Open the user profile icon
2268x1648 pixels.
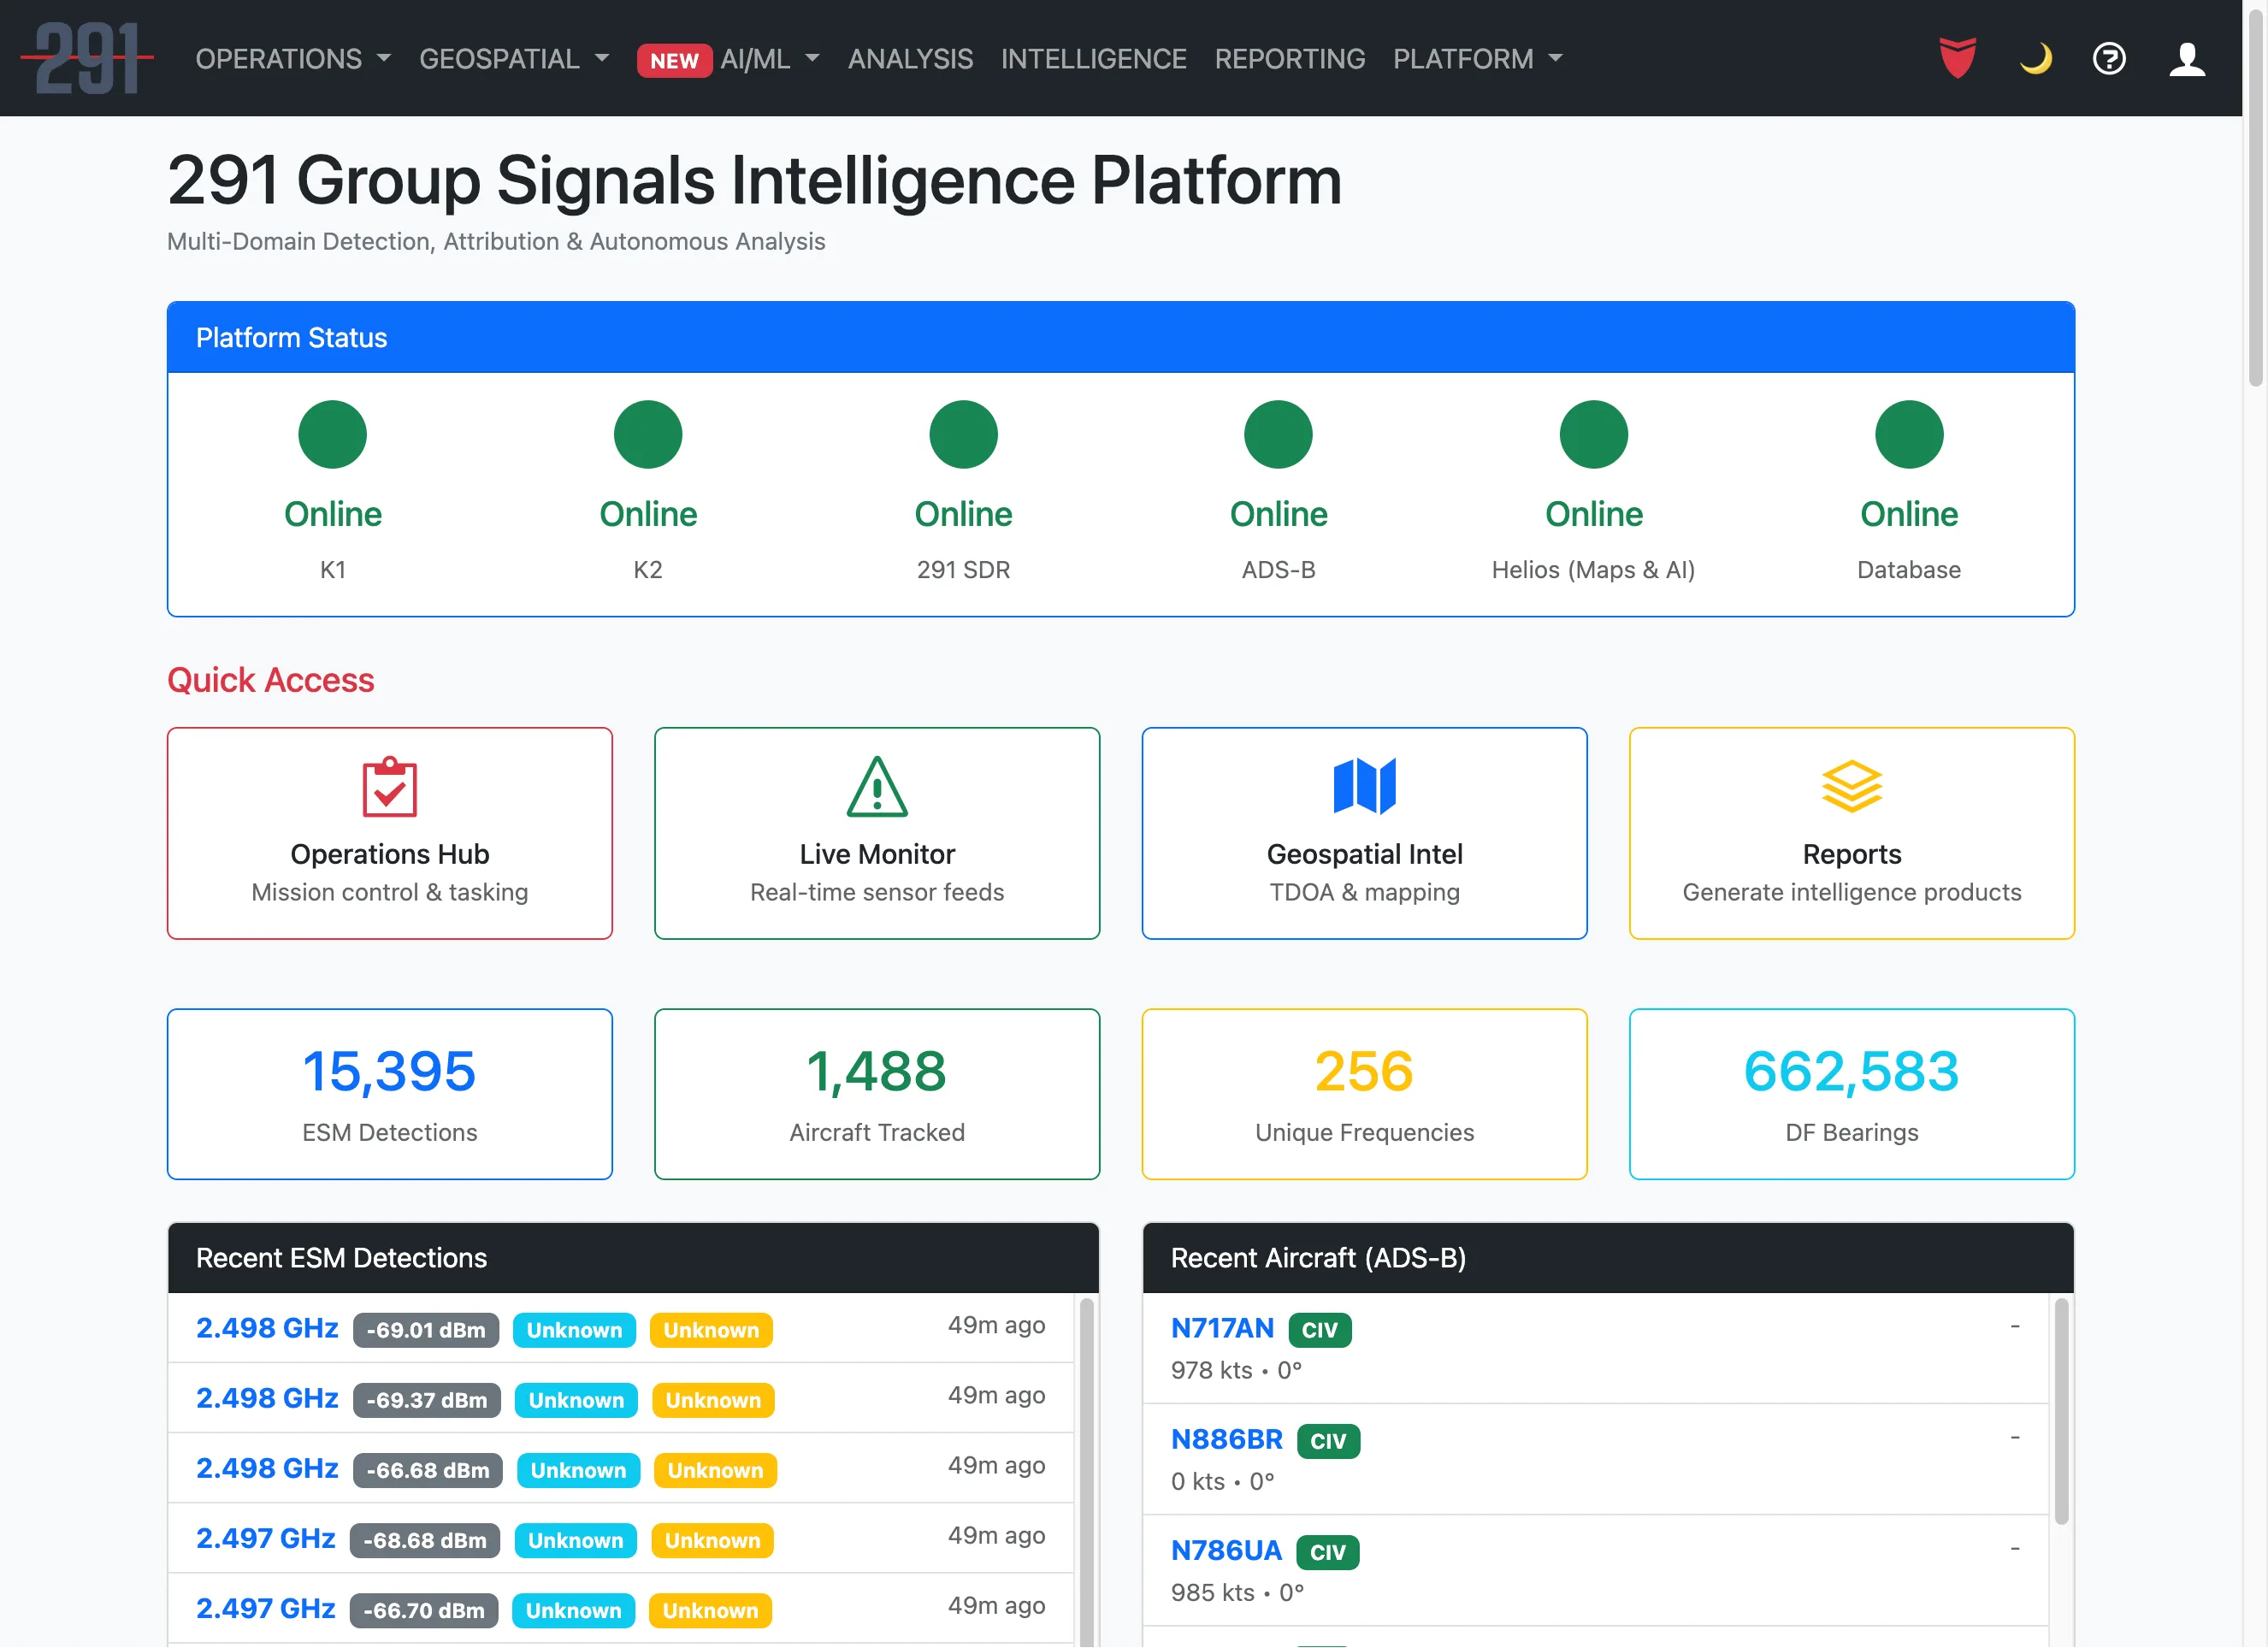point(2187,58)
